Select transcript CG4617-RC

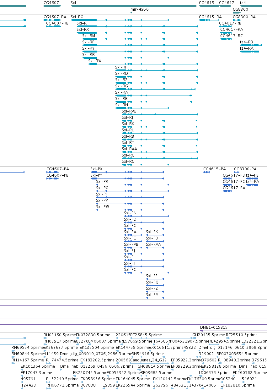click(232, 36)
